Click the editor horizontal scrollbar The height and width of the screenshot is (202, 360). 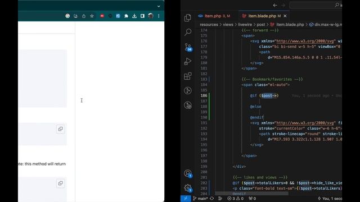click(x=251, y=194)
